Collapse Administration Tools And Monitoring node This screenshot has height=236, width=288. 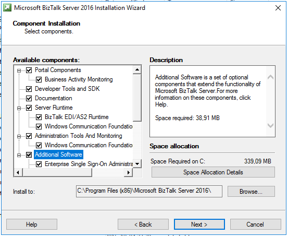point(19,136)
